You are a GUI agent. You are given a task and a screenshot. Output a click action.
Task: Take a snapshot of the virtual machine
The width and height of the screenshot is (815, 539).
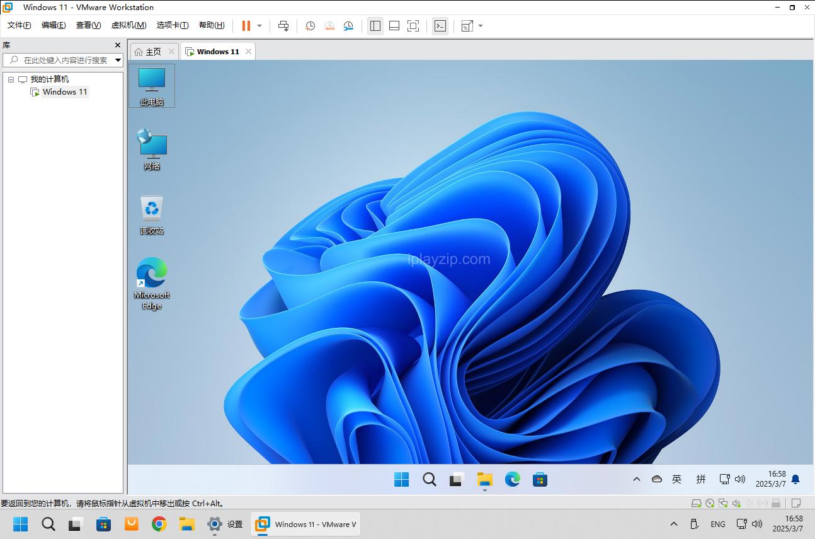click(x=310, y=26)
